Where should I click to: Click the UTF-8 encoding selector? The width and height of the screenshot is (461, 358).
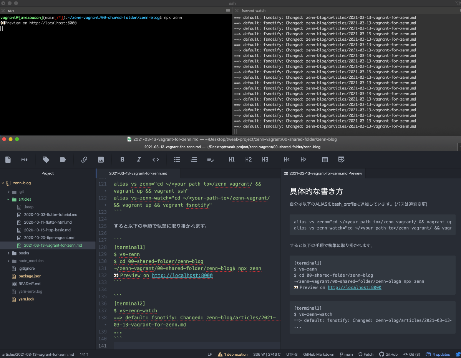292,354
